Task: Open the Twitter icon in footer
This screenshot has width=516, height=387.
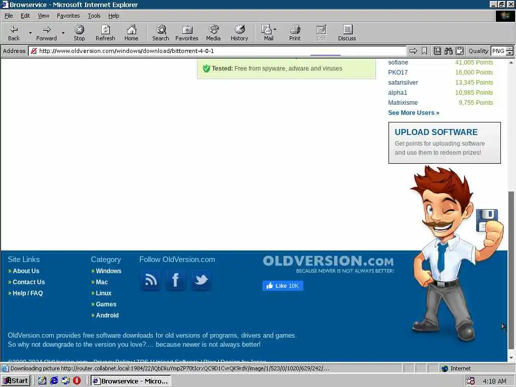Action: point(201,280)
